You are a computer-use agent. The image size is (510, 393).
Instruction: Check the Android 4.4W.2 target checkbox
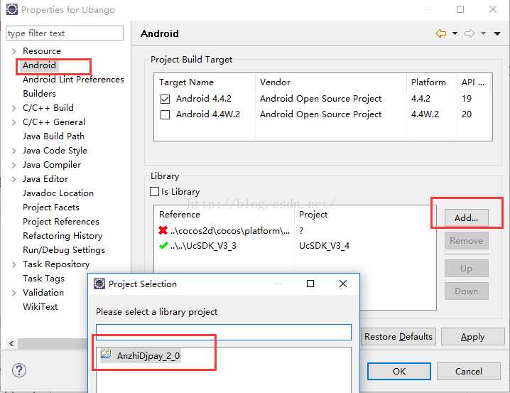tap(166, 114)
